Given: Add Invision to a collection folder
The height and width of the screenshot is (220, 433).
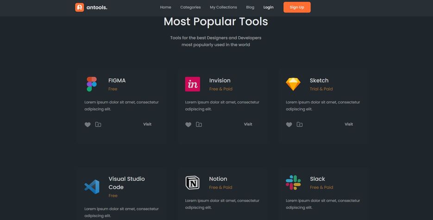Looking at the screenshot, I should [x=199, y=124].
